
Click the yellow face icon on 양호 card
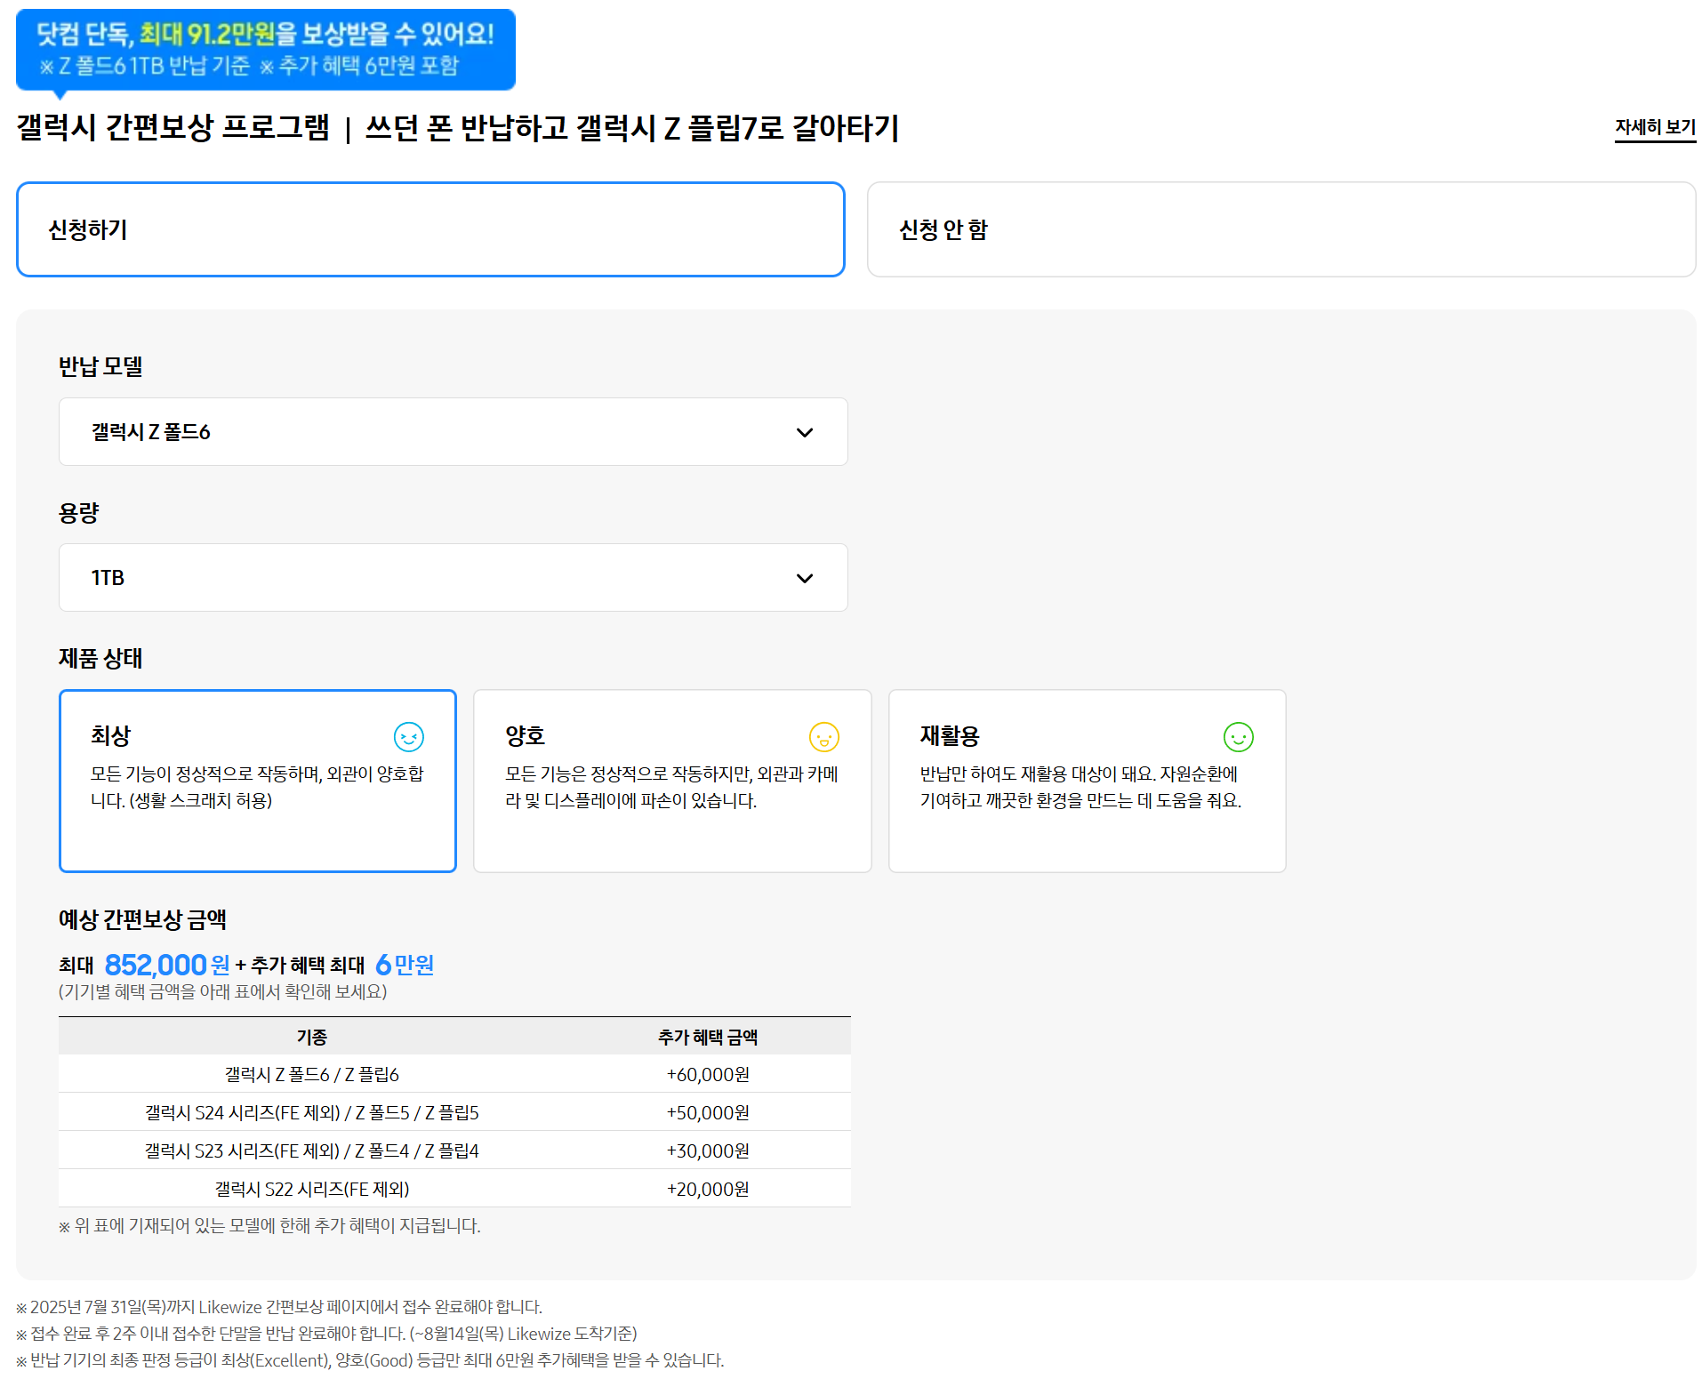[x=823, y=737]
